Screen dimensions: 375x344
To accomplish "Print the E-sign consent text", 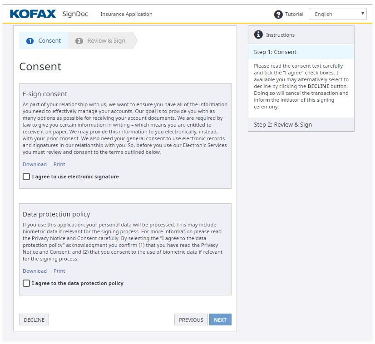I will click(59, 164).
